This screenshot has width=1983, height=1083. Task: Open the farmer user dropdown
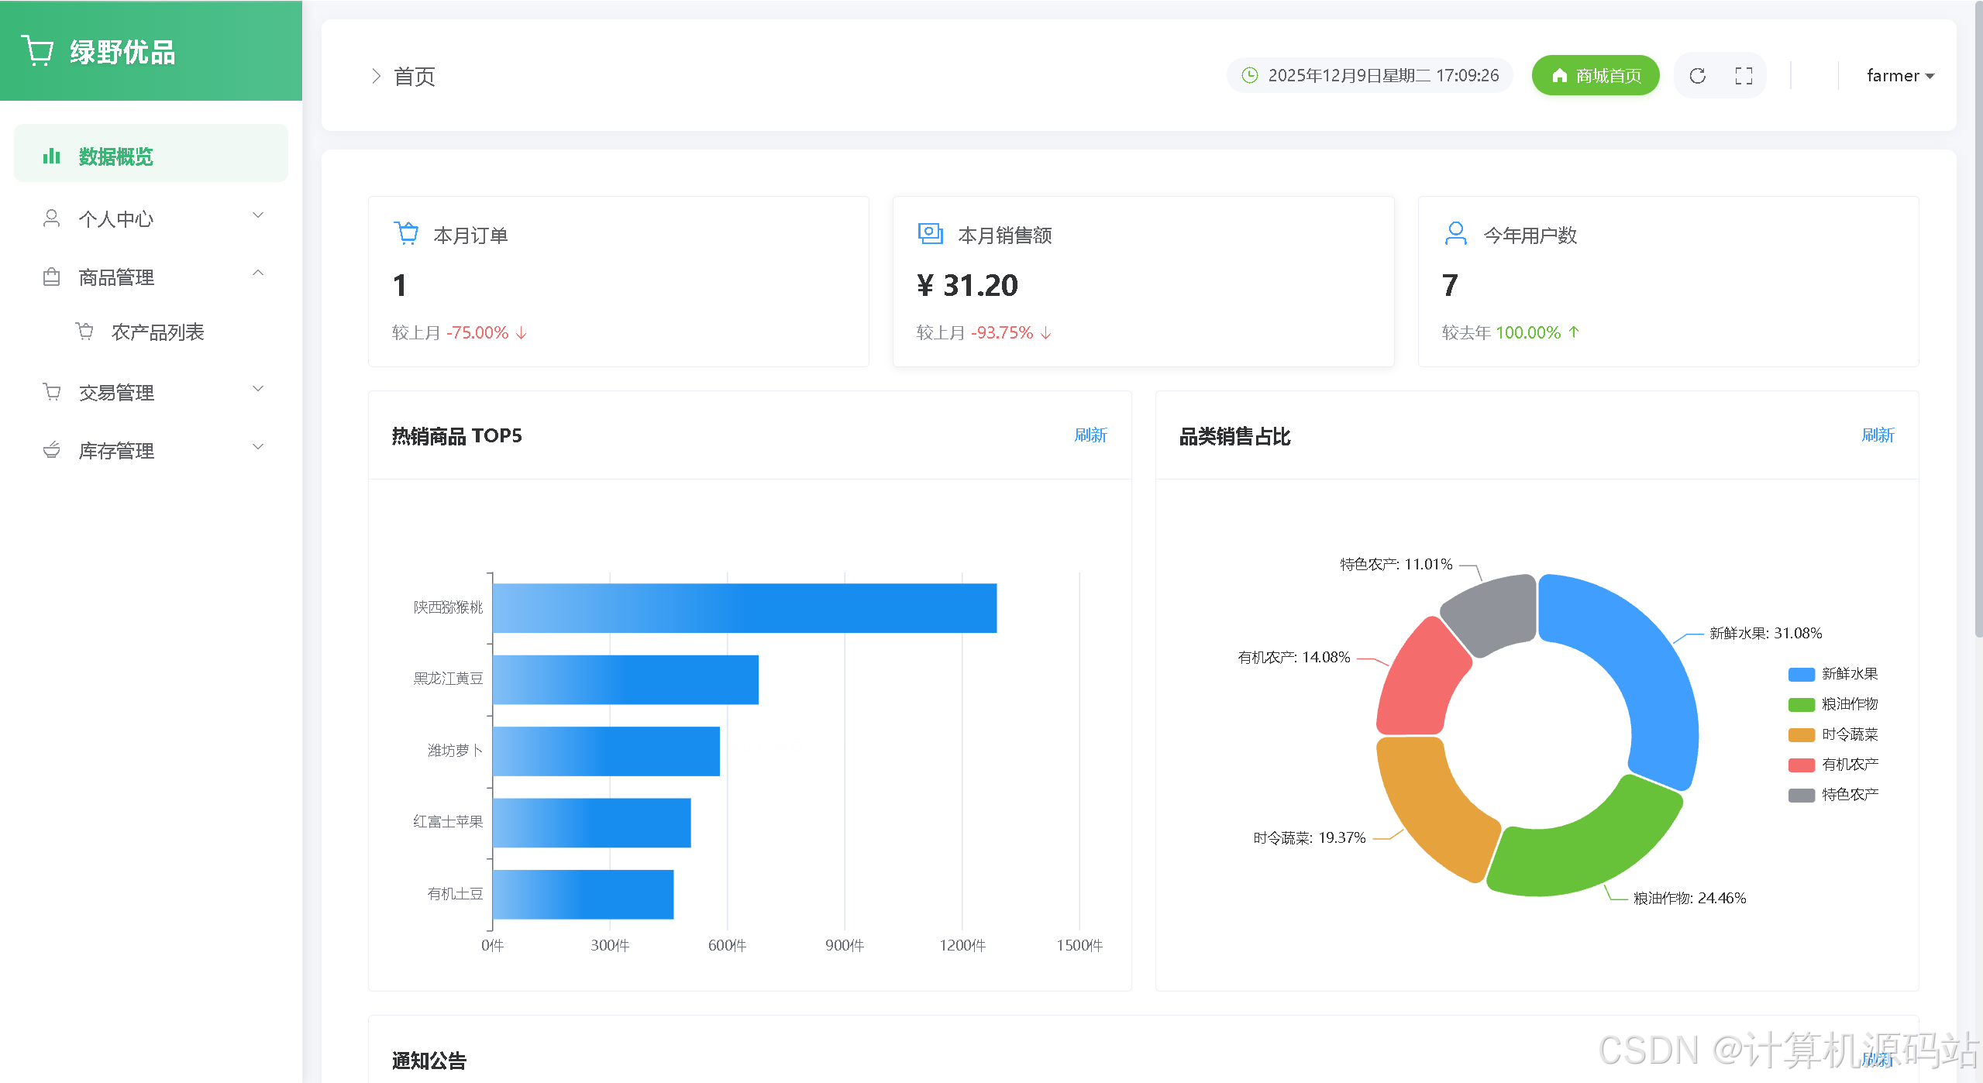1899,76
